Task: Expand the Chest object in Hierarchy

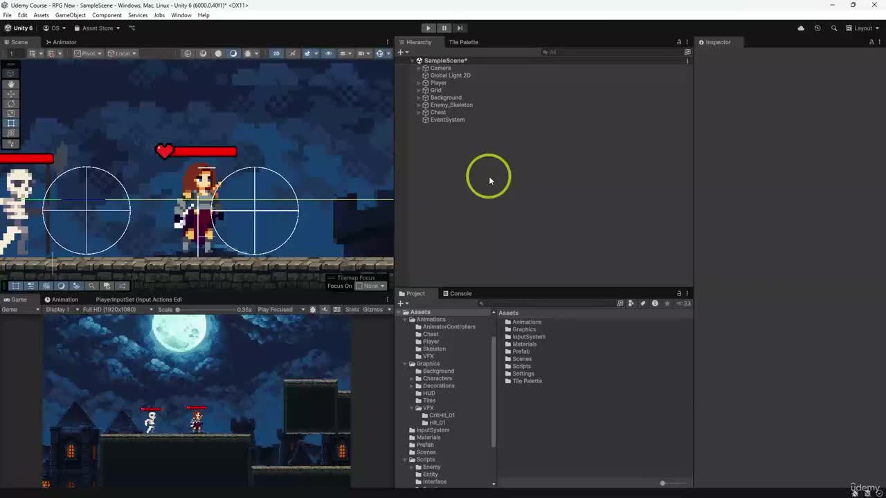Action: pos(419,113)
